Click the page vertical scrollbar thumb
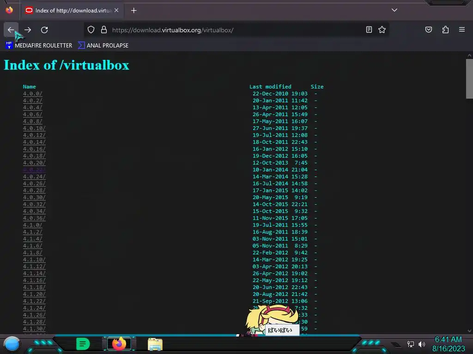Viewport: 473px width, 354px height. coord(469,79)
